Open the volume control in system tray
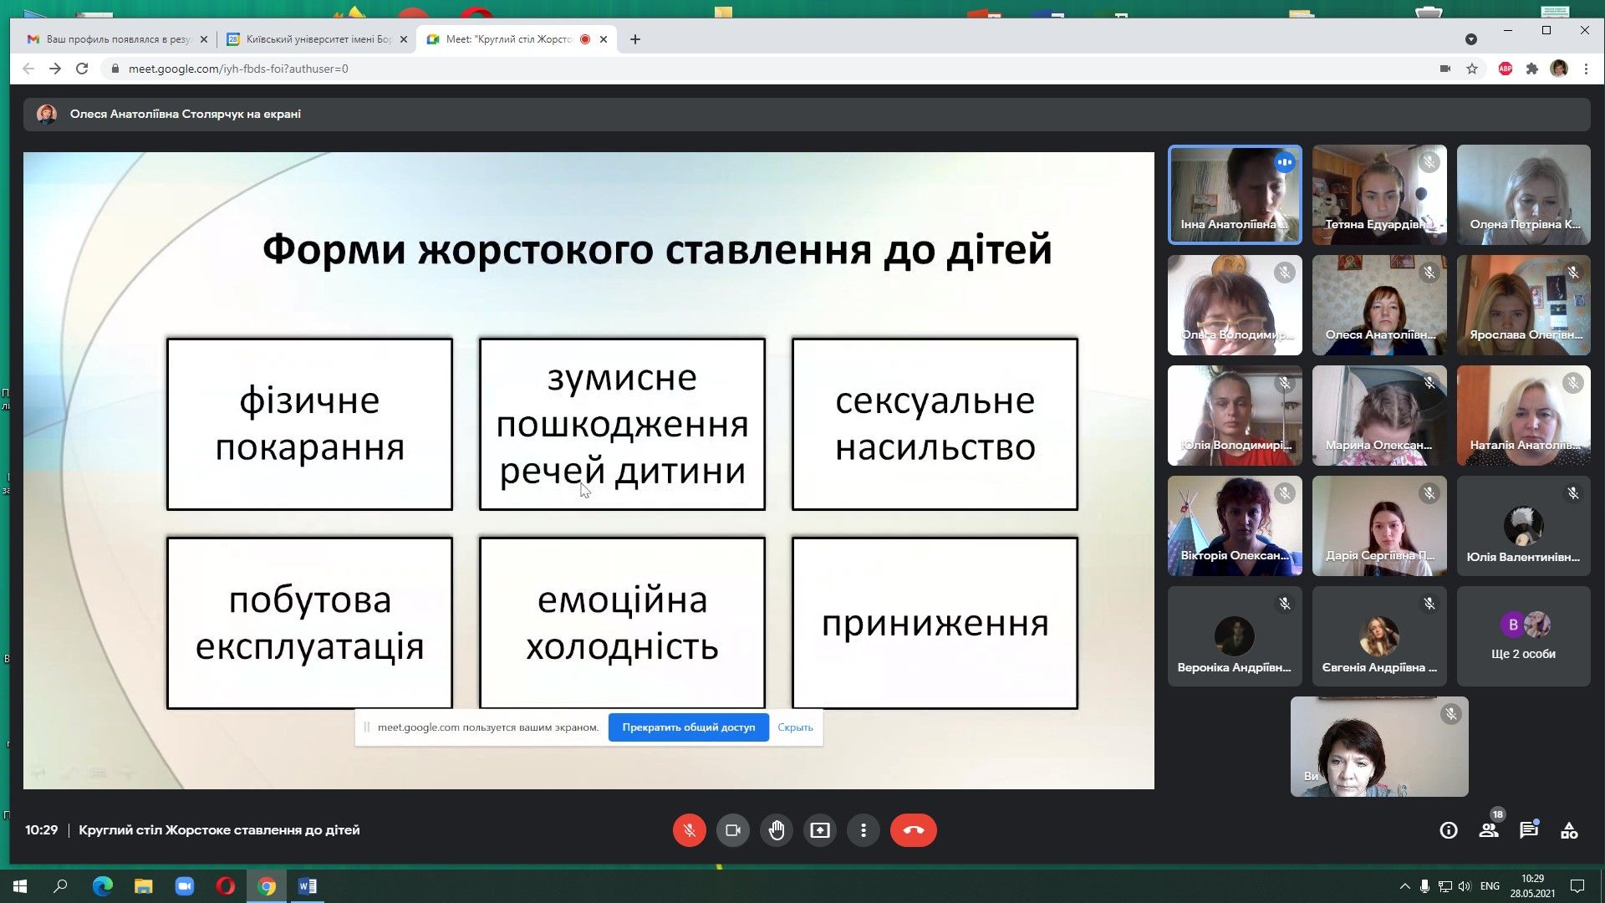The width and height of the screenshot is (1605, 903). (x=1467, y=885)
